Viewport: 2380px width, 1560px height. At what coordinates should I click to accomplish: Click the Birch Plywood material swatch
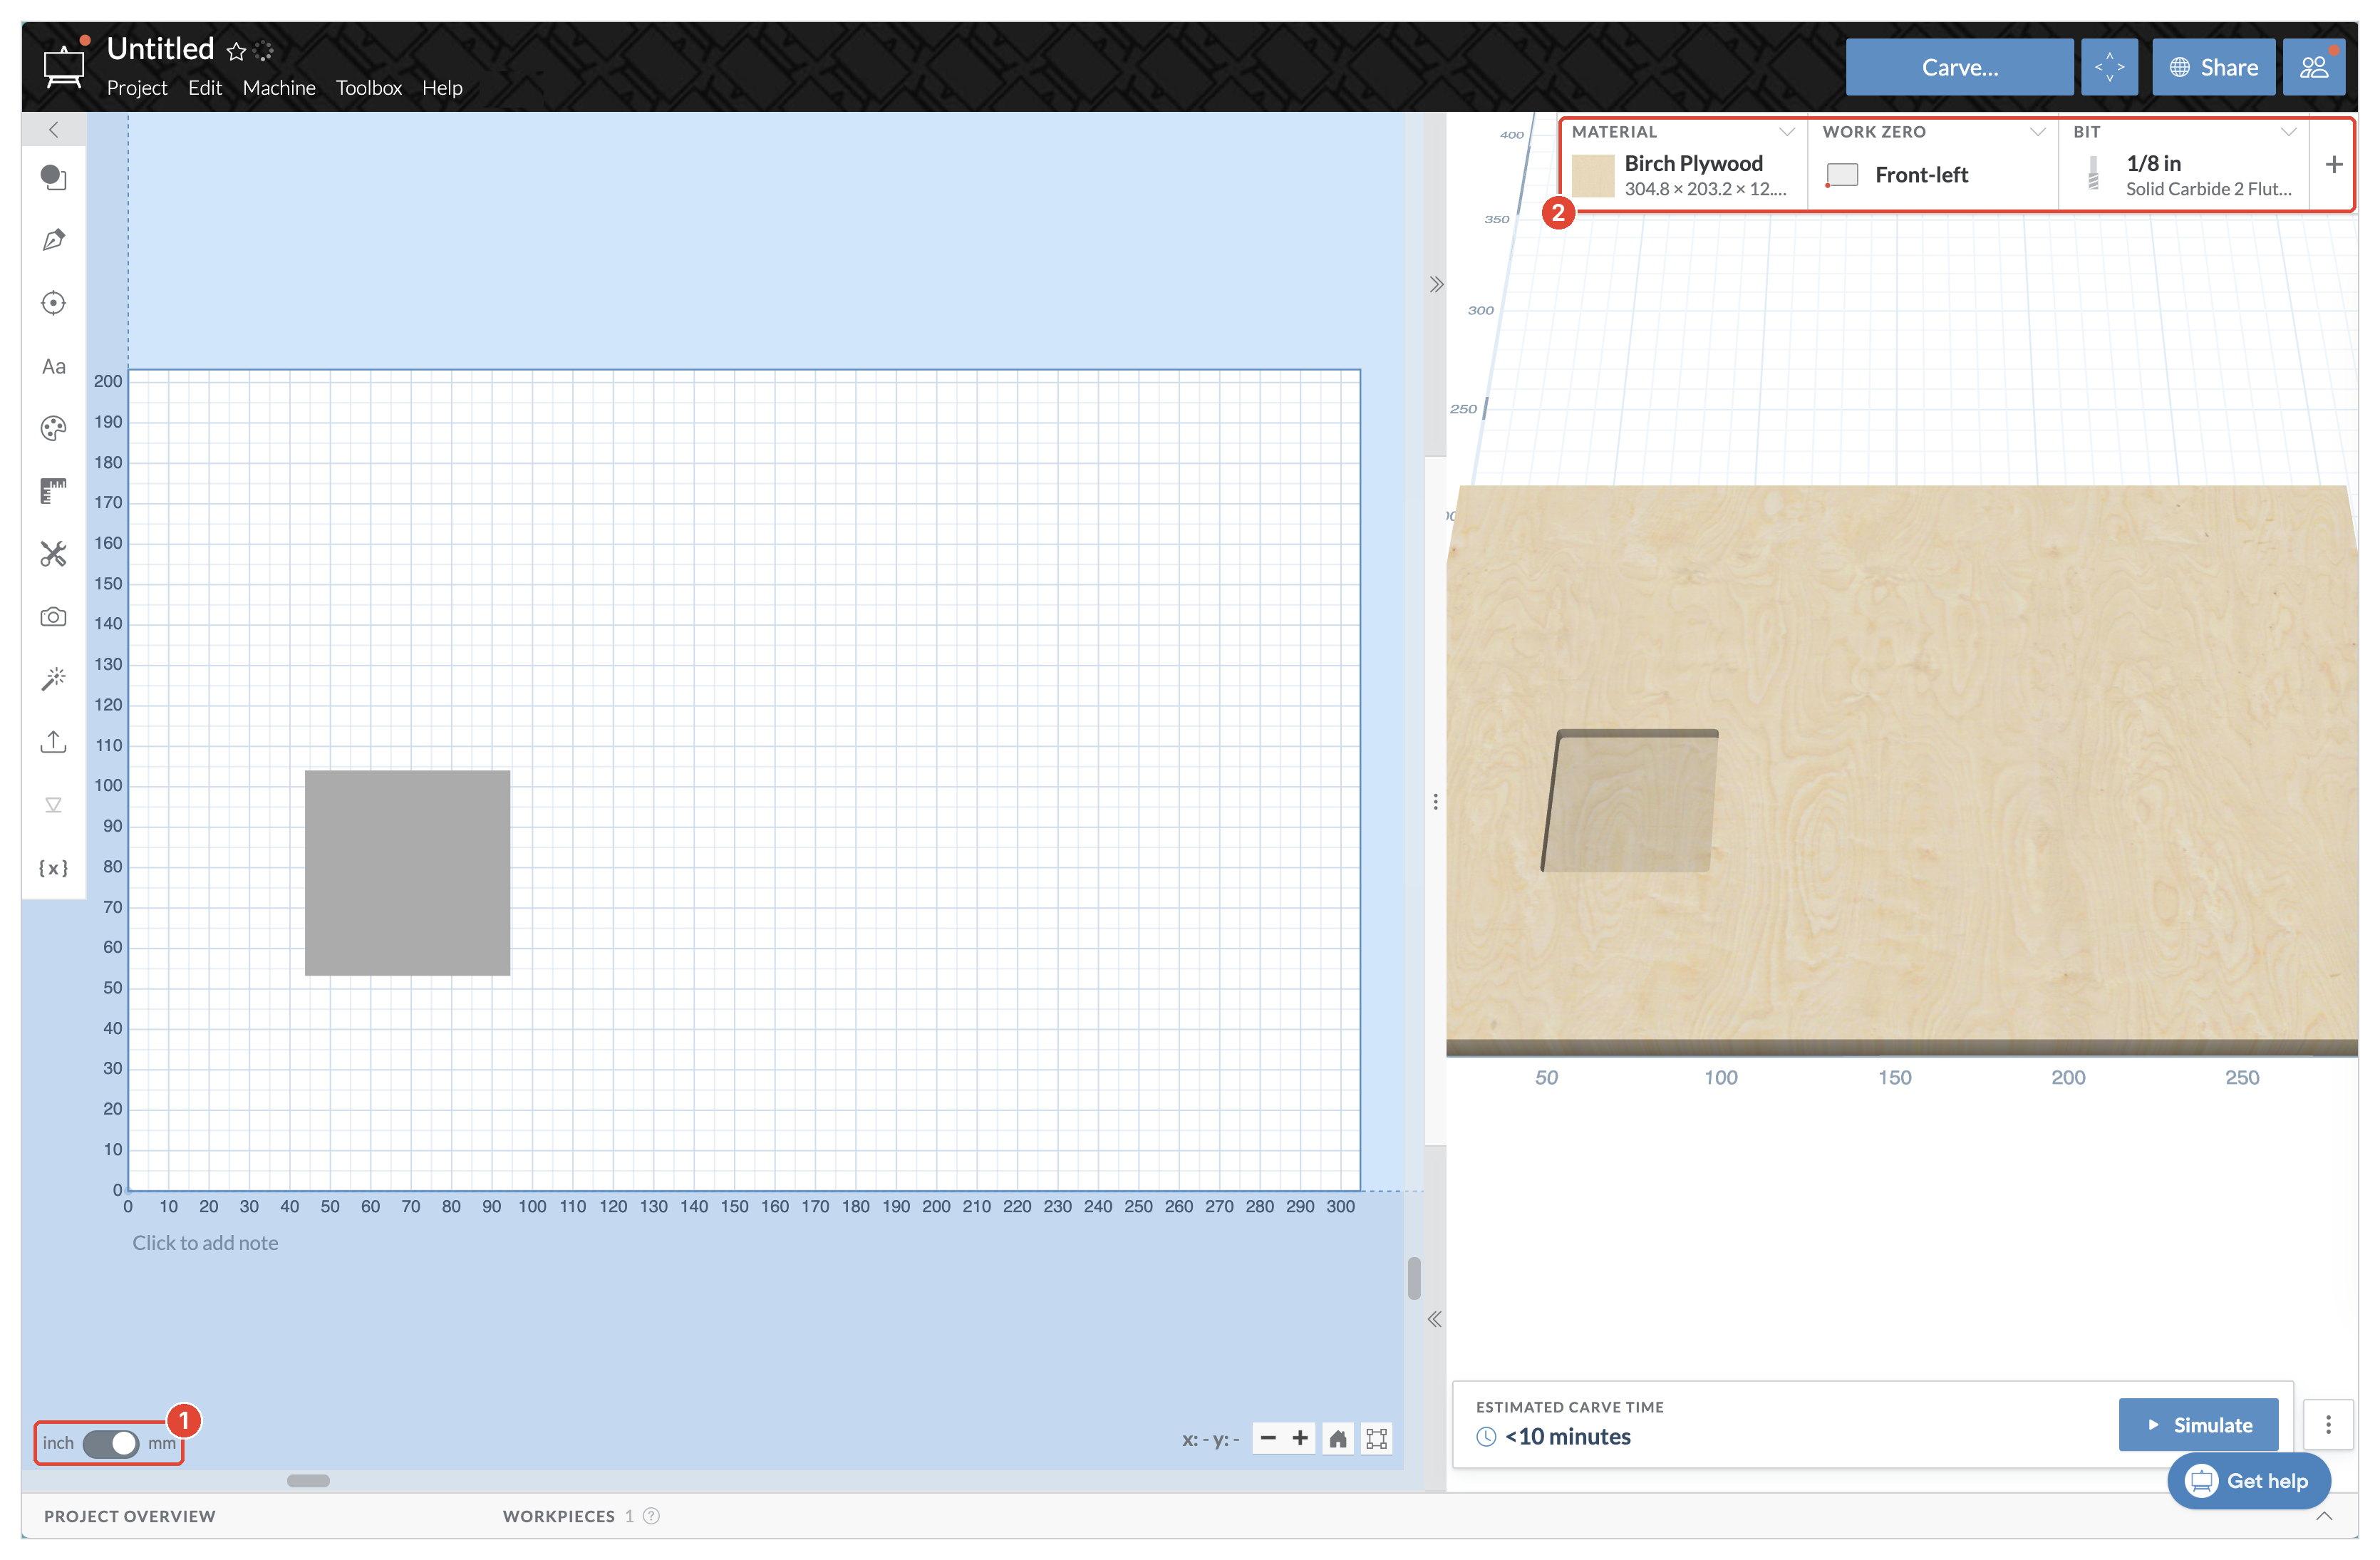(1592, 176)
